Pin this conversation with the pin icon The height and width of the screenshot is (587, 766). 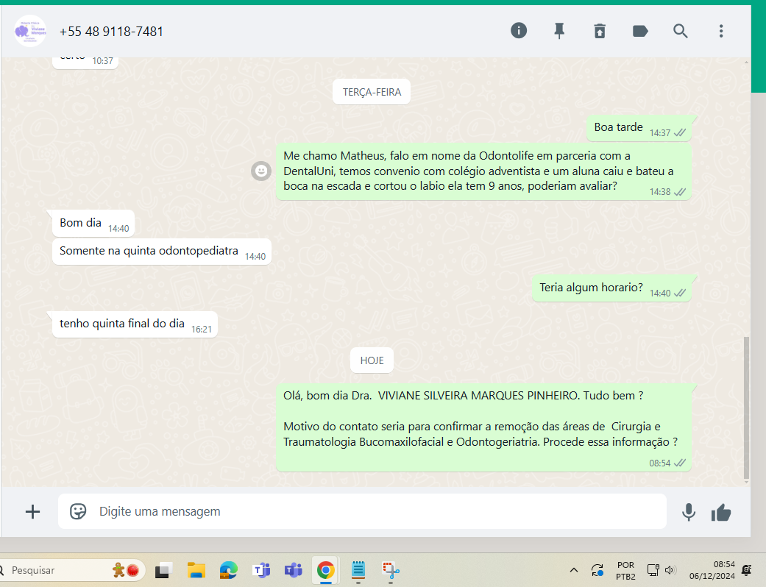point(559,31)
